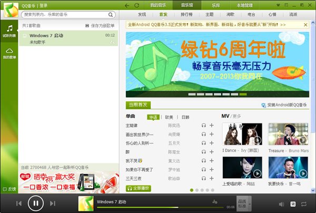Image resolution: width=316 pixels, height=213 pixels.
Task: Click the volume speaker icon
Action: pyautogui.click(x=281, y=204)
